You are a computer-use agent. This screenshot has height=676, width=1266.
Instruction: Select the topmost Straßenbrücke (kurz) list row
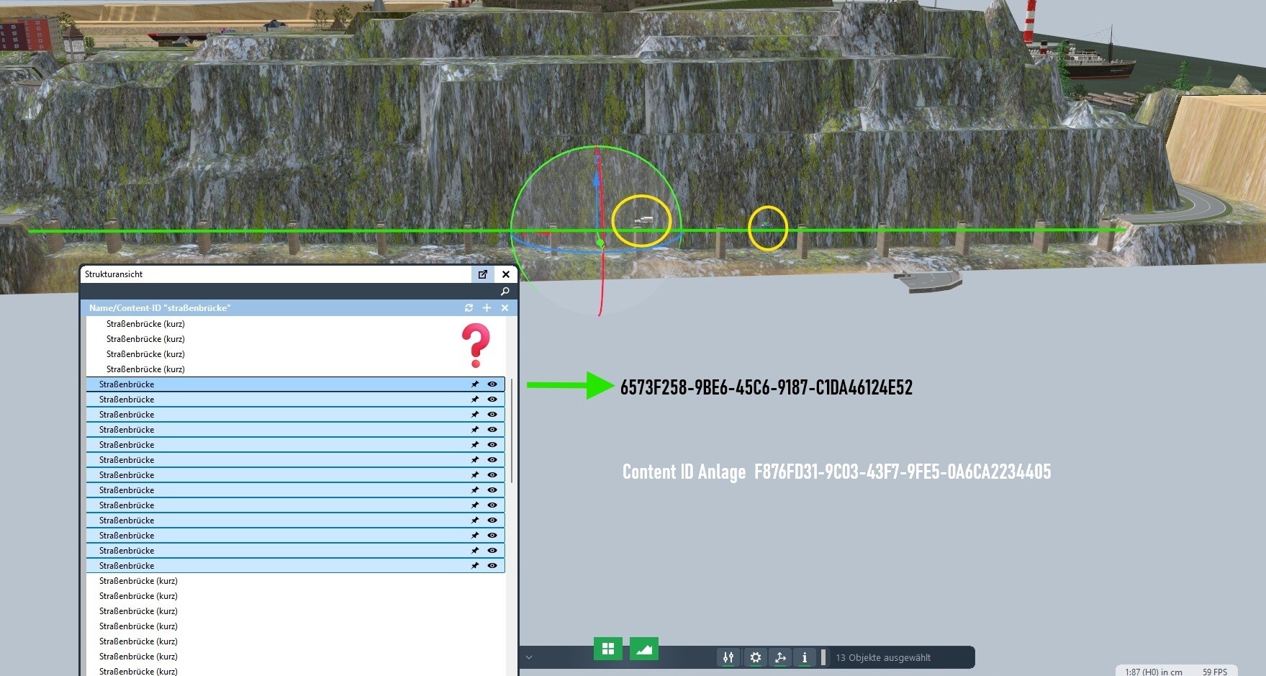(x=295, y=324)
